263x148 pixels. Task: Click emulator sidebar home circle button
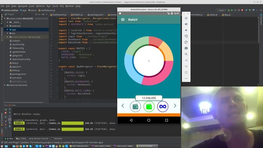186,67
